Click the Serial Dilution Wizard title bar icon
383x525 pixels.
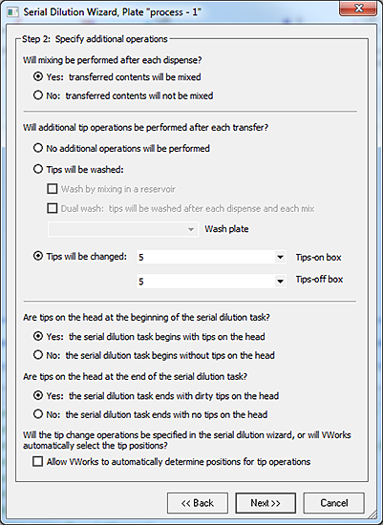click(x=12, y=12)
